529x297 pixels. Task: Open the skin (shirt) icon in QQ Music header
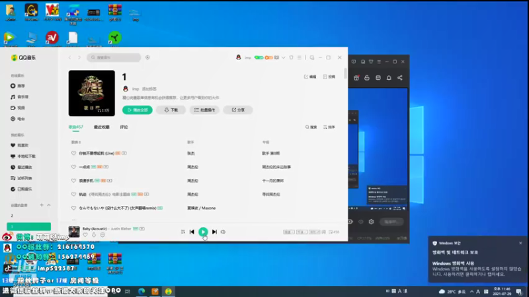pos(291,57)
